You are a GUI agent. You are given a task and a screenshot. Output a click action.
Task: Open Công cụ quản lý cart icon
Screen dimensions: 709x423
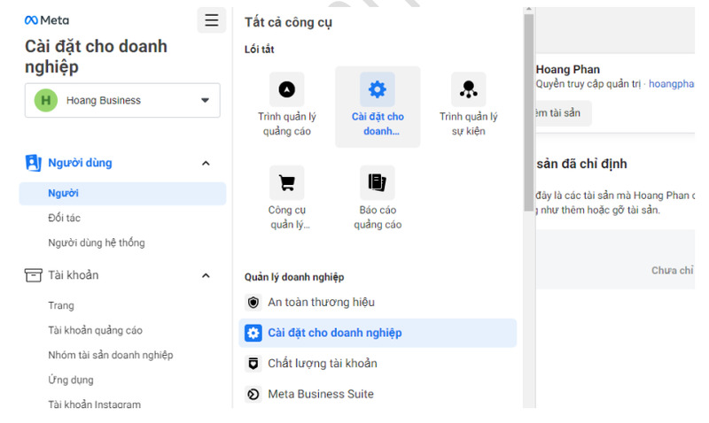coord(286,183)
